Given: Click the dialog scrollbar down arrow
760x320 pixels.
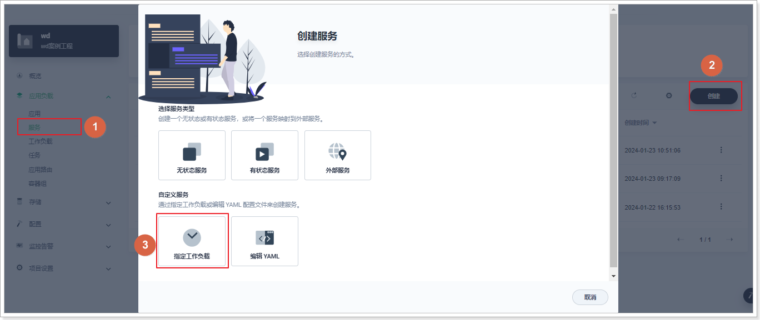Looking at the screenshot, I should (613, 276).
